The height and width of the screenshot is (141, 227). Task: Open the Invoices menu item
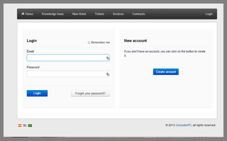pyautogui.click(x=118, y=14)
